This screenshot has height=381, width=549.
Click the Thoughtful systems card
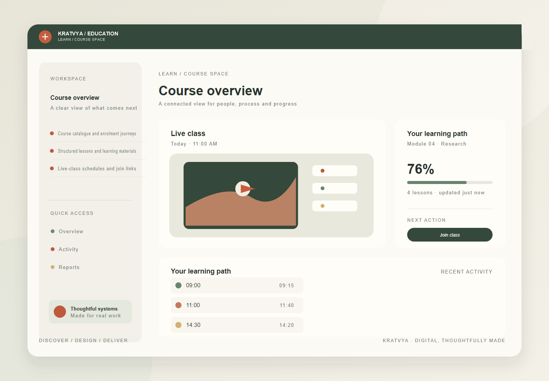tap(90, 312)
